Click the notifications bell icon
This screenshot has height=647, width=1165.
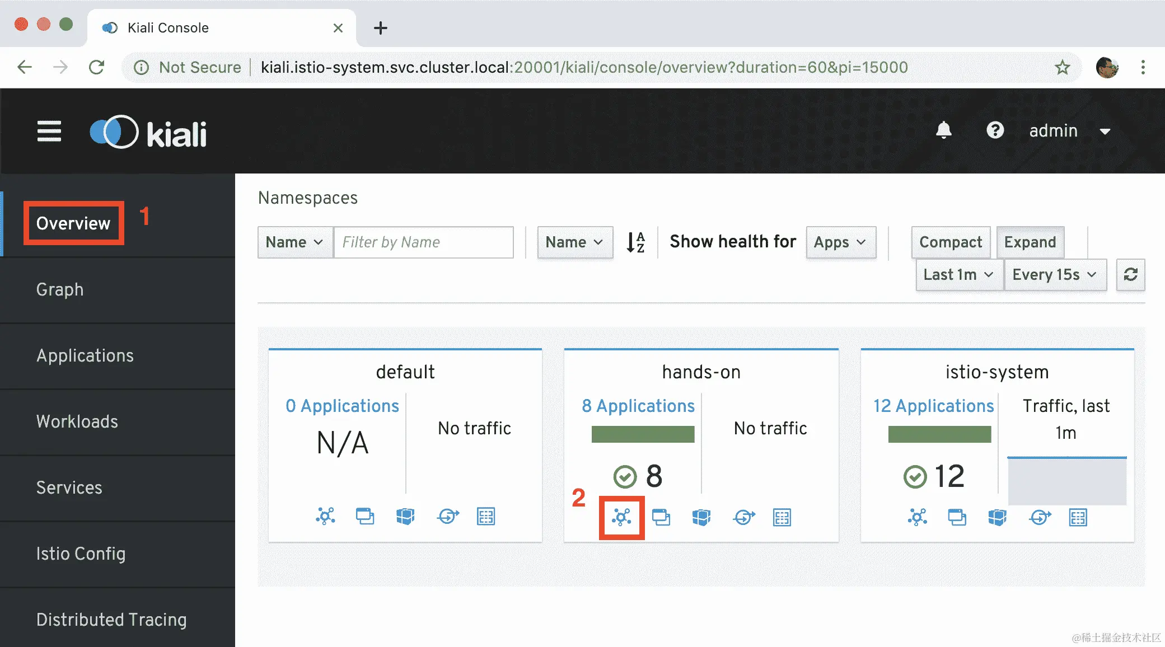point(943,130)
